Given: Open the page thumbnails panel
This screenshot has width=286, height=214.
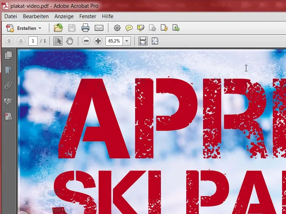Looking at the screenshot, I should (x=8, y=55).
